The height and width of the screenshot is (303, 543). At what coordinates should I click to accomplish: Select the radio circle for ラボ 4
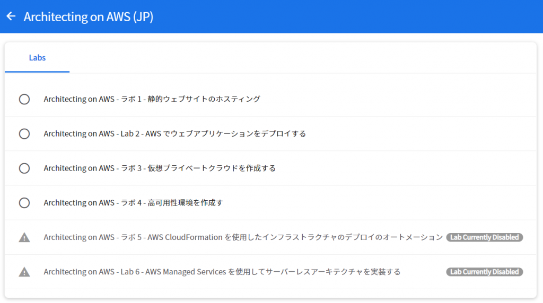pyautogui.click(x=24, y=203)
